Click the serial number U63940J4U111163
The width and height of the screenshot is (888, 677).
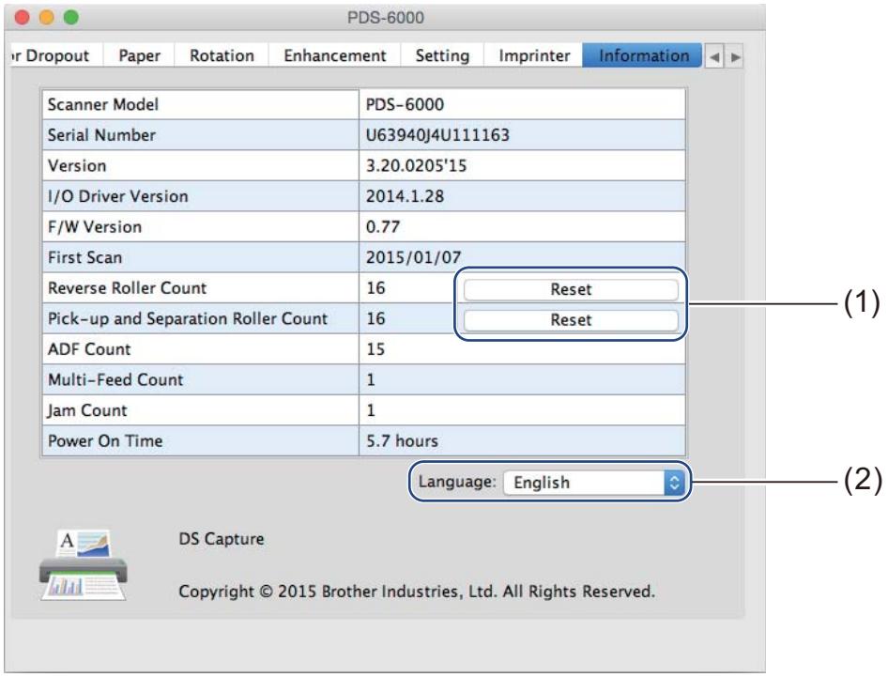(x=437, y=135)
